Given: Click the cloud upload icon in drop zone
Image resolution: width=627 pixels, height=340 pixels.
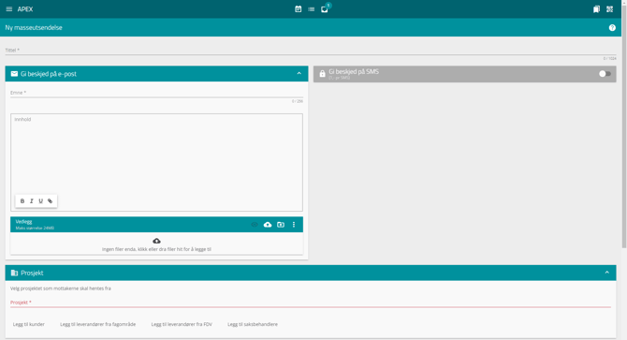Looking at the screenshot, I should point(157,241).
